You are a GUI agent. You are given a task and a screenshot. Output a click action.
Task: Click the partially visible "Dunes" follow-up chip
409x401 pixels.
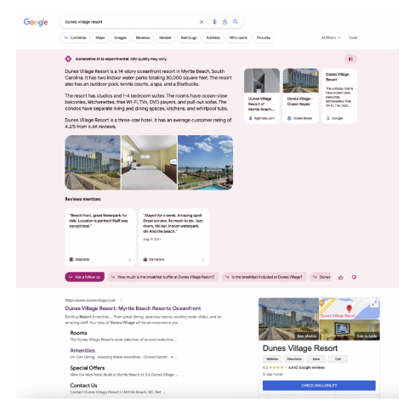pyautogui.click(x=321, y=277)
